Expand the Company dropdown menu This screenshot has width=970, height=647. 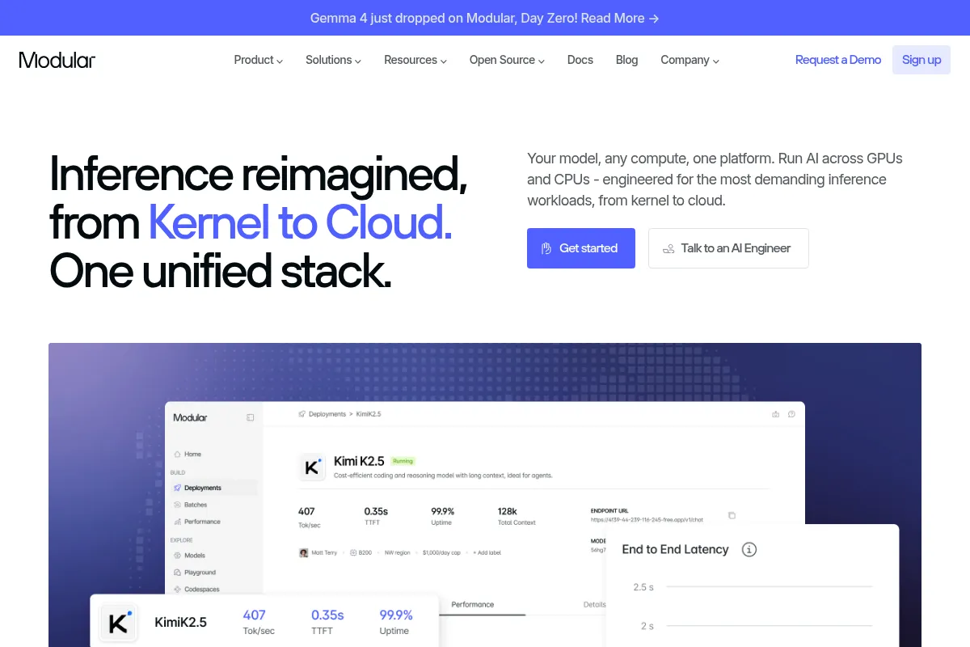pyautogui.click(x=690, y=60)
